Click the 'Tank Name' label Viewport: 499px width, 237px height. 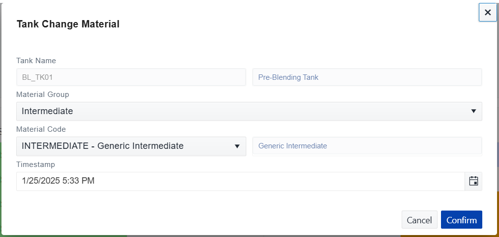pos(36,61)
